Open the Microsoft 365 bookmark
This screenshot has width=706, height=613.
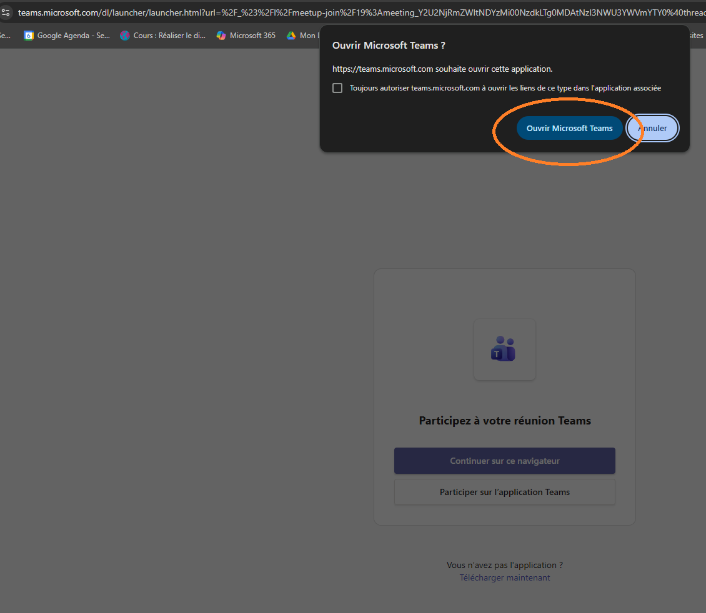point(246,36)
